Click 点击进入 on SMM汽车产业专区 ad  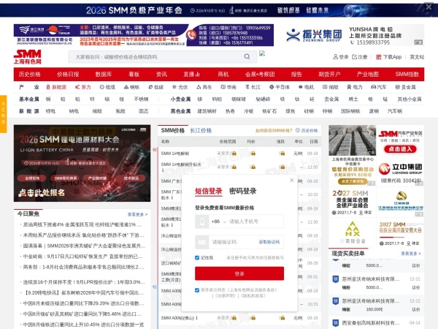click(x=400, y=149)
